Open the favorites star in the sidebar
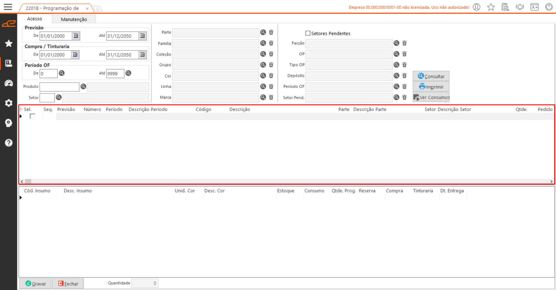The height and width of the screenshot is (290, 556). coord(9,43)
